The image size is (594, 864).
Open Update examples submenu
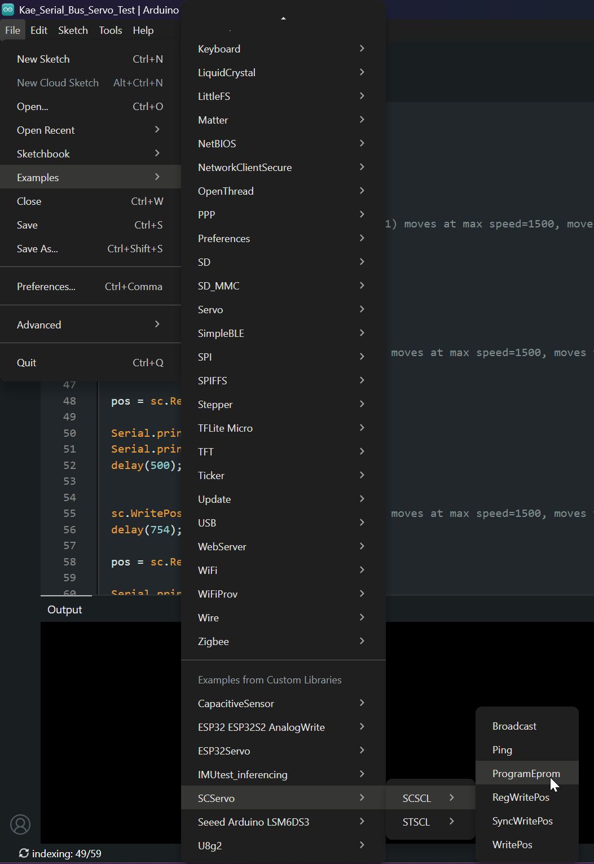(x=283, y=499)
